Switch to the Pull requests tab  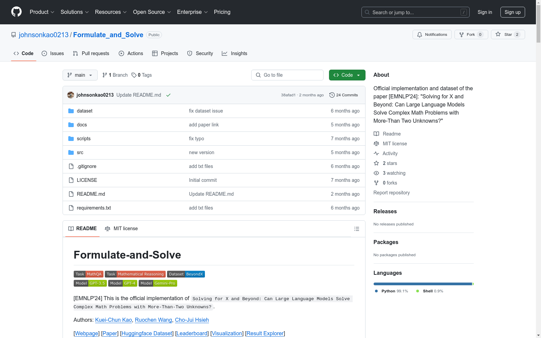click(91, 53)
